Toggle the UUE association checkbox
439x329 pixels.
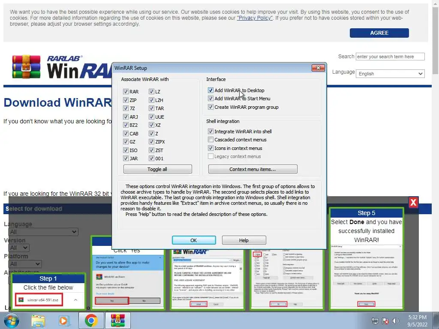(x=151, y=117)
